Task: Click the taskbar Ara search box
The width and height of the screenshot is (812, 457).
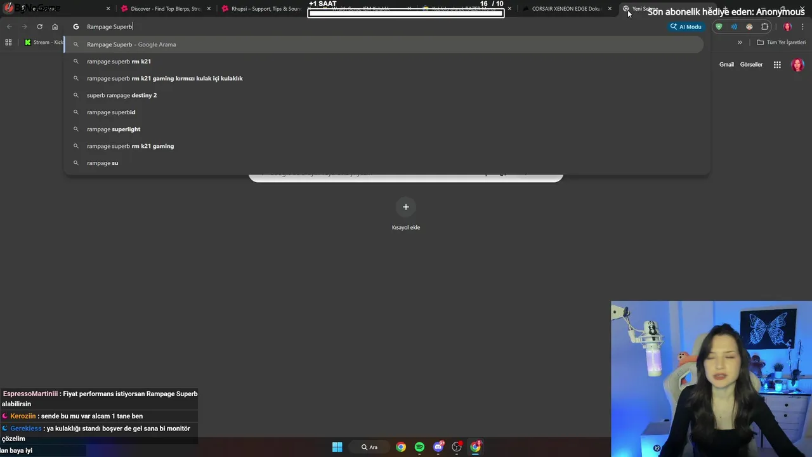Action: (369, 447)
